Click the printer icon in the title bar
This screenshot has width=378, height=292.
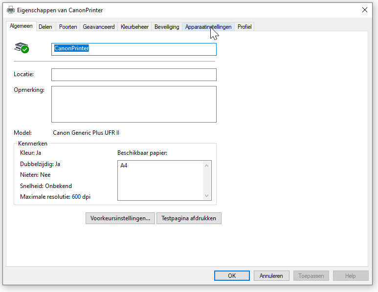tap(10, 10)
